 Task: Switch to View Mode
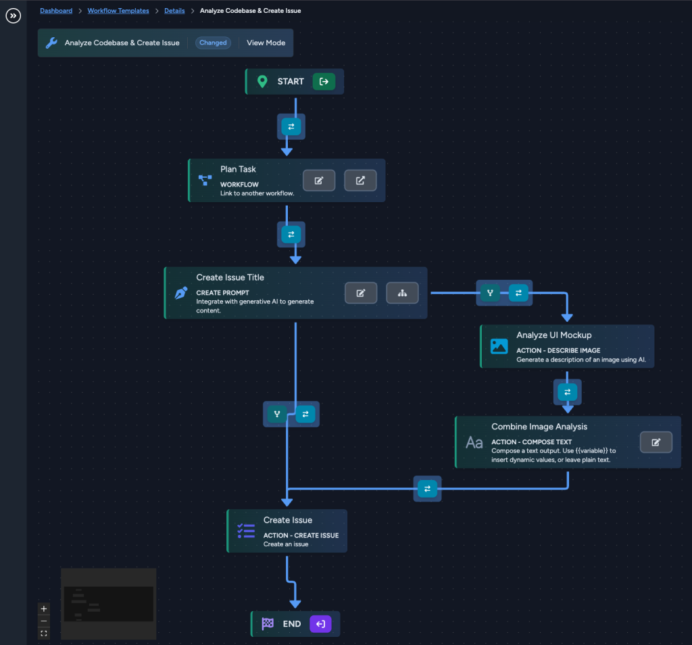pyautogui.click(x=266, y=43)
